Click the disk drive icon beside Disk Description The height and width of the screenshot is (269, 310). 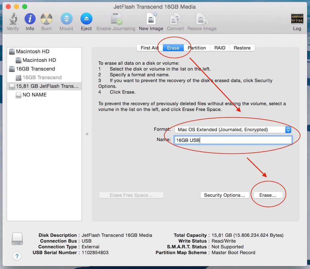17,239
